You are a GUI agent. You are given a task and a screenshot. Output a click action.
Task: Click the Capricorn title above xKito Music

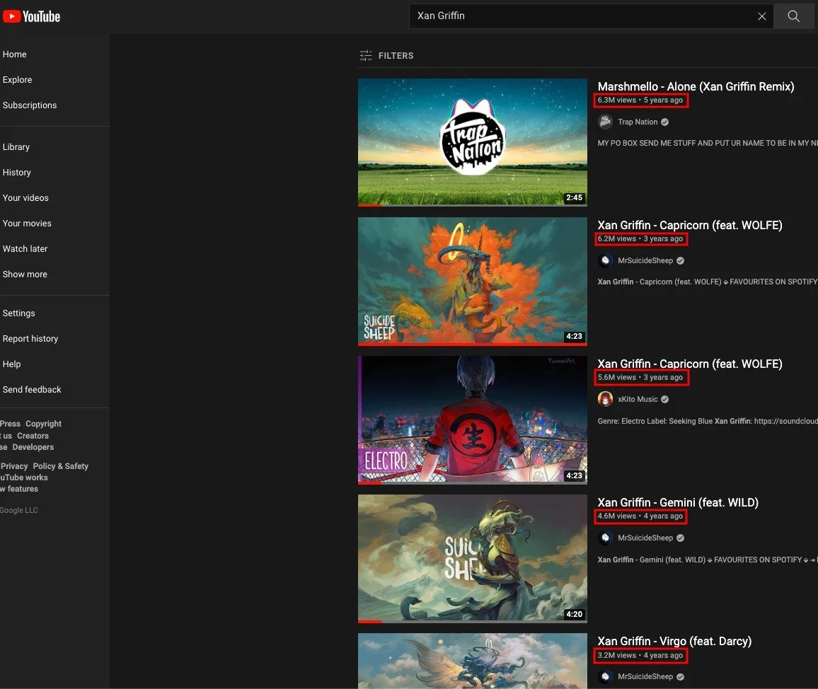(690, 364)
